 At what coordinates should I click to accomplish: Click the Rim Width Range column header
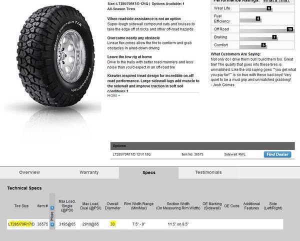pyautogui.click(x=138, y=206)
